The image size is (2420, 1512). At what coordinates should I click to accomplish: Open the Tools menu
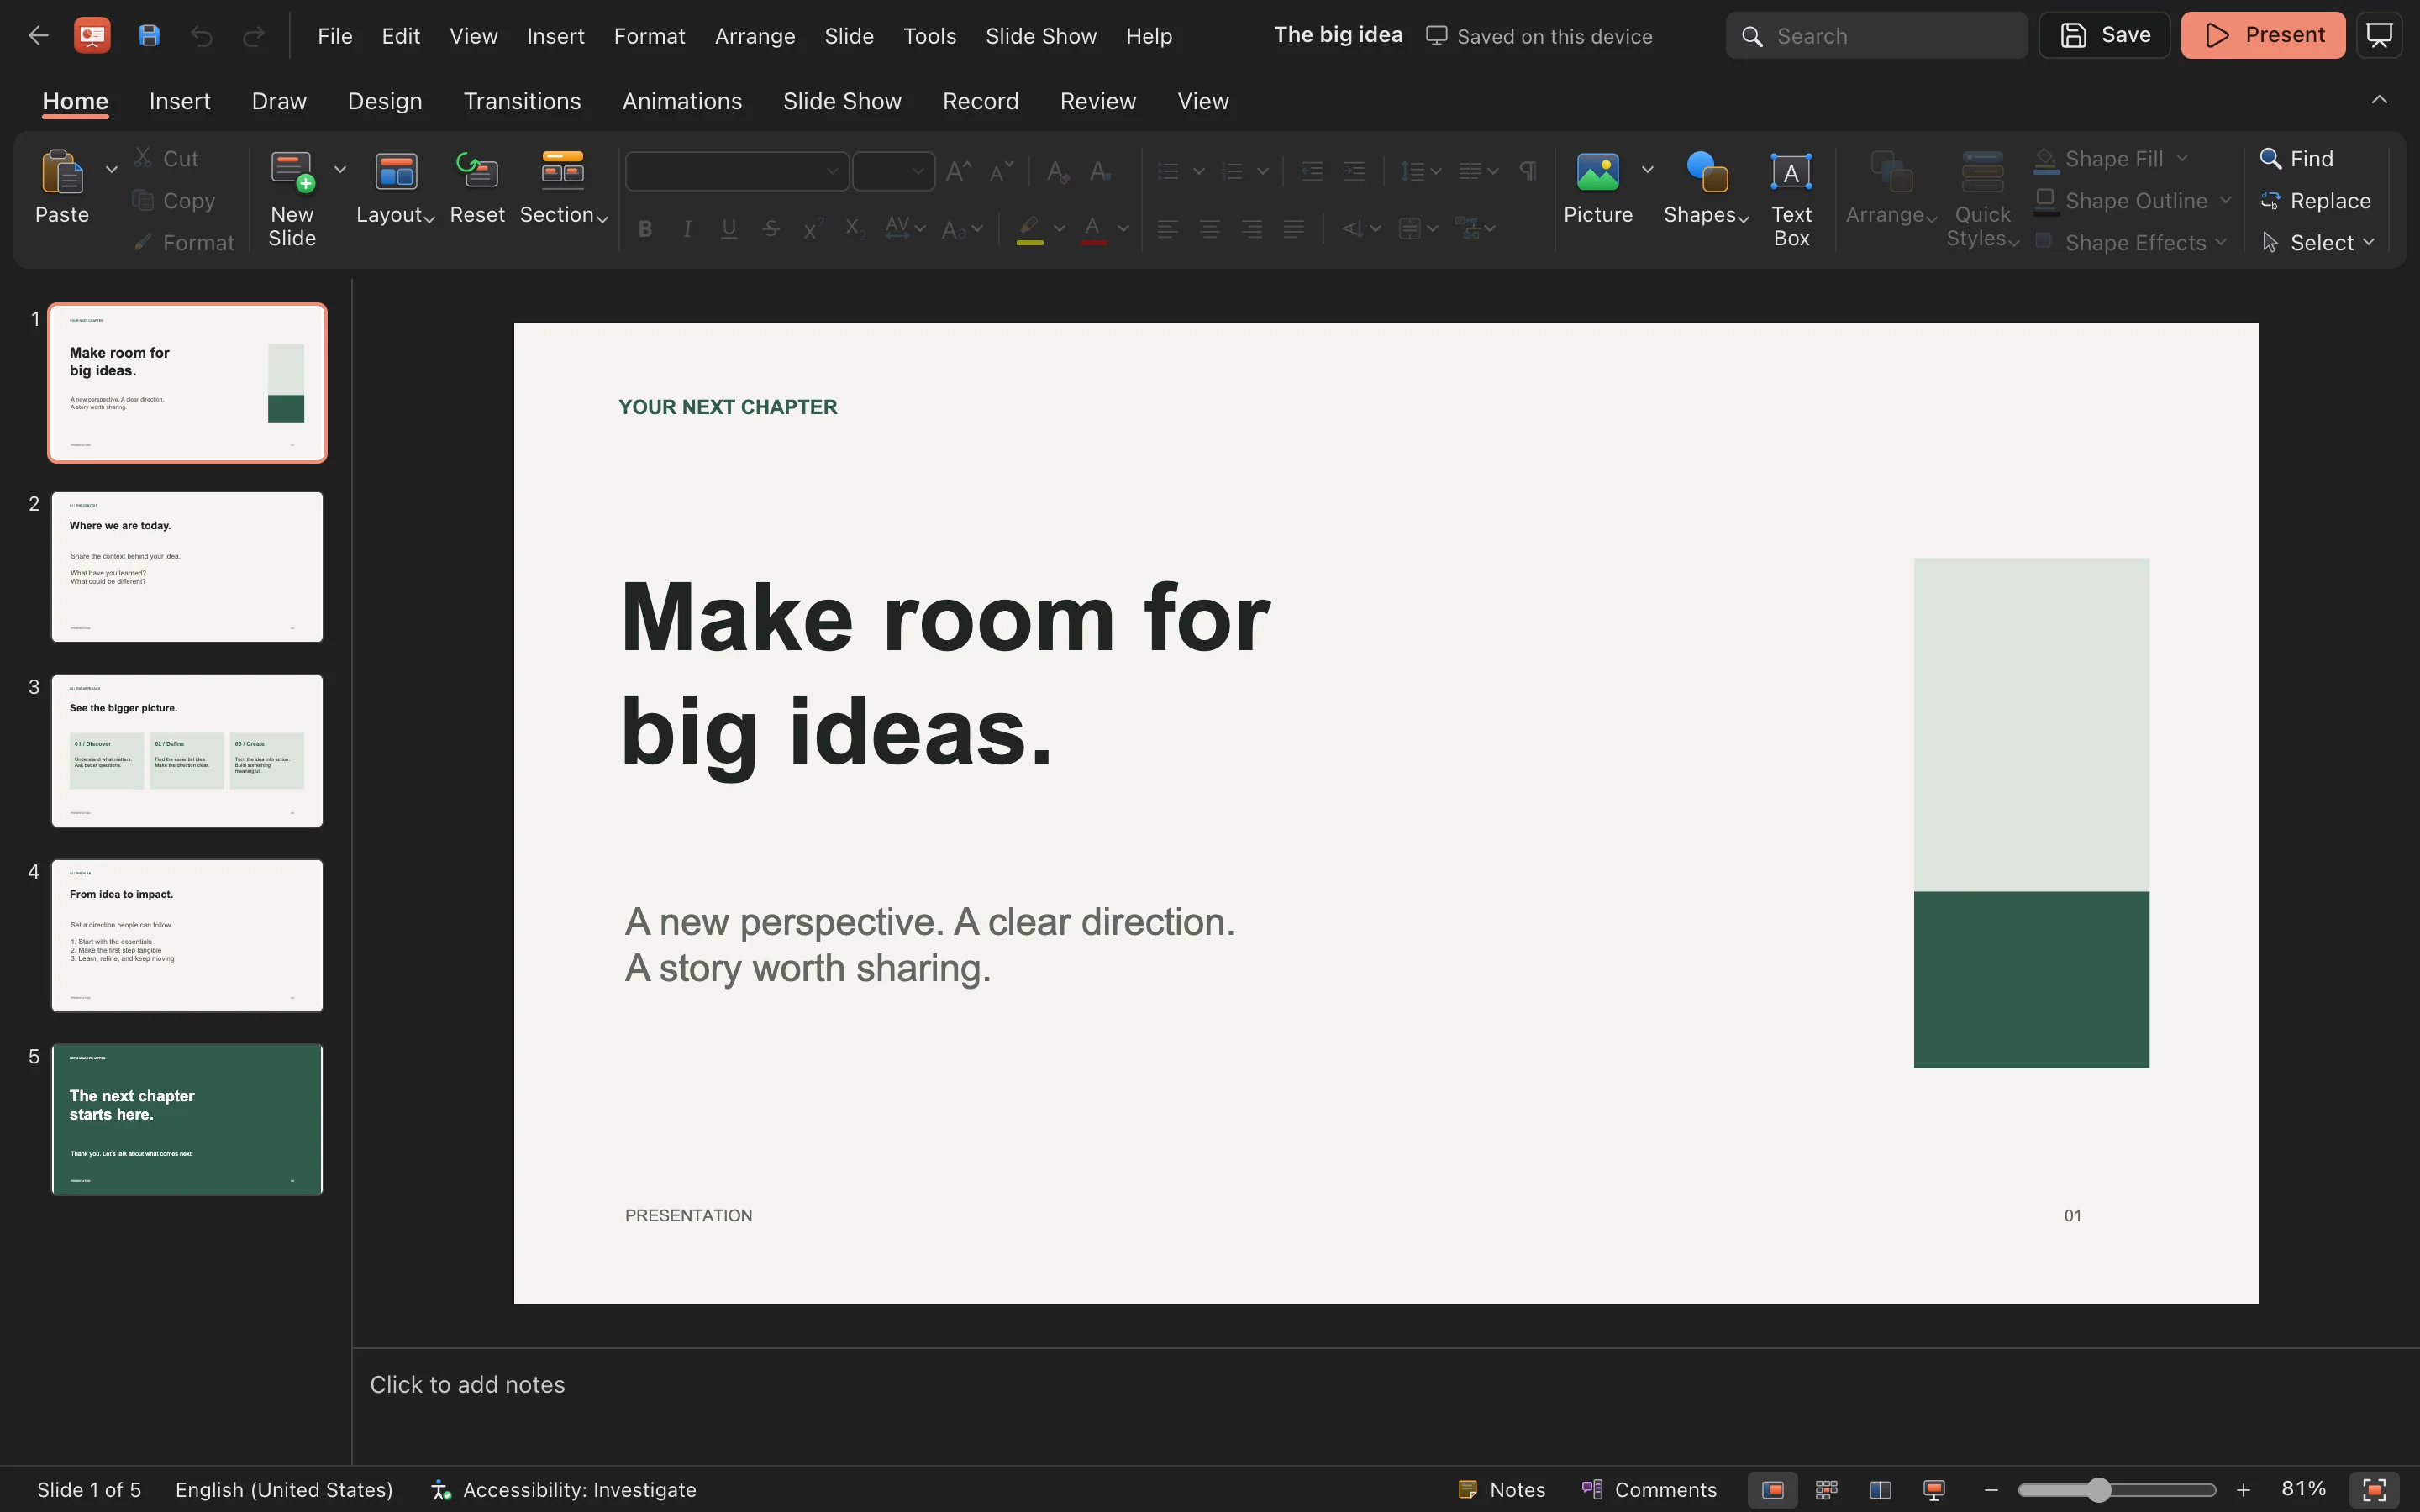point(929,36)
